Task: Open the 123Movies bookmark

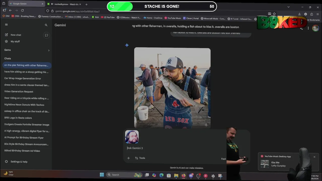Action: (x=129, y=18)
